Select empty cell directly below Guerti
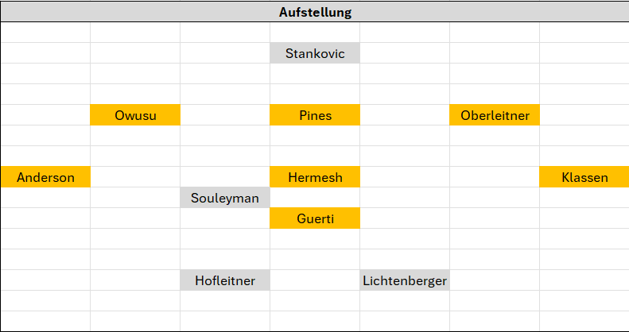Viewport: 629px width, 332px height. coord(315,239)
